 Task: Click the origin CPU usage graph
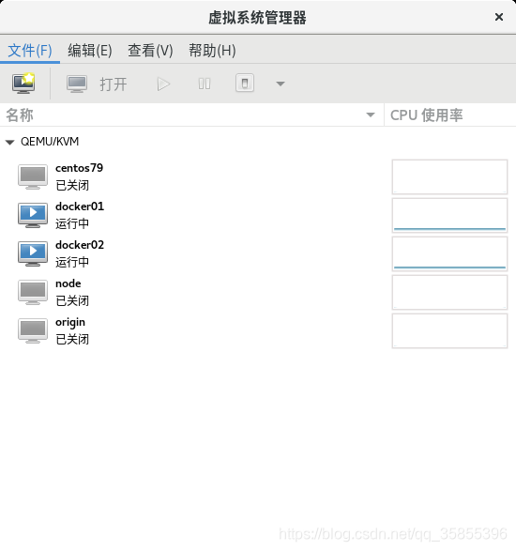(449, 331)
